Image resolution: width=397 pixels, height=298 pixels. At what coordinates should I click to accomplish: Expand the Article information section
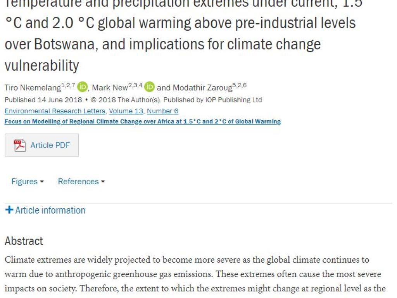point(45,210)
